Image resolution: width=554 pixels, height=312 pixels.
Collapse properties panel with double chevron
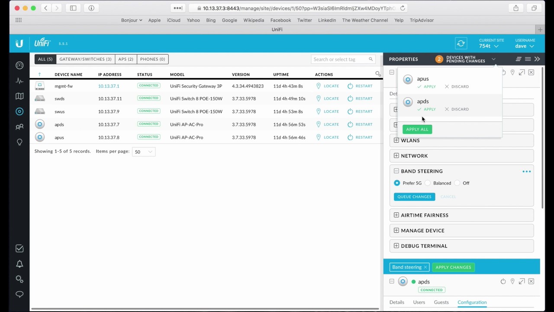point(537,59)
